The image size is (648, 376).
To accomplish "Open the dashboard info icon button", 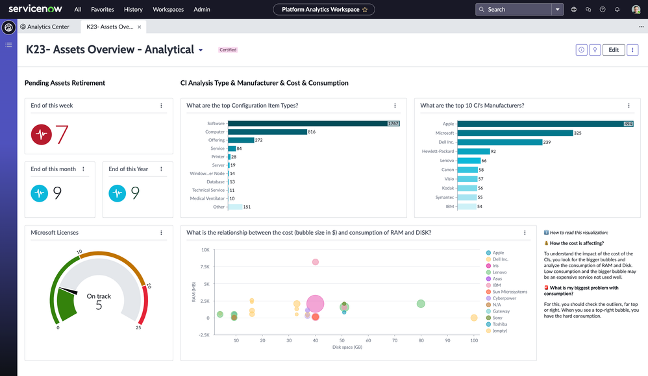I will pos(582,50).
